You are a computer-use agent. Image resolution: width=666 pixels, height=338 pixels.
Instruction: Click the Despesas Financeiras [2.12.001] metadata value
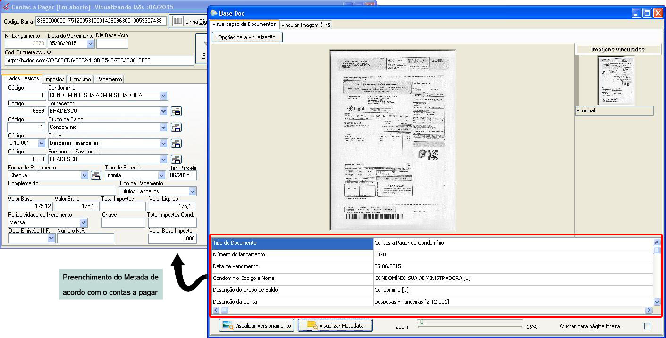click(412, 302)
